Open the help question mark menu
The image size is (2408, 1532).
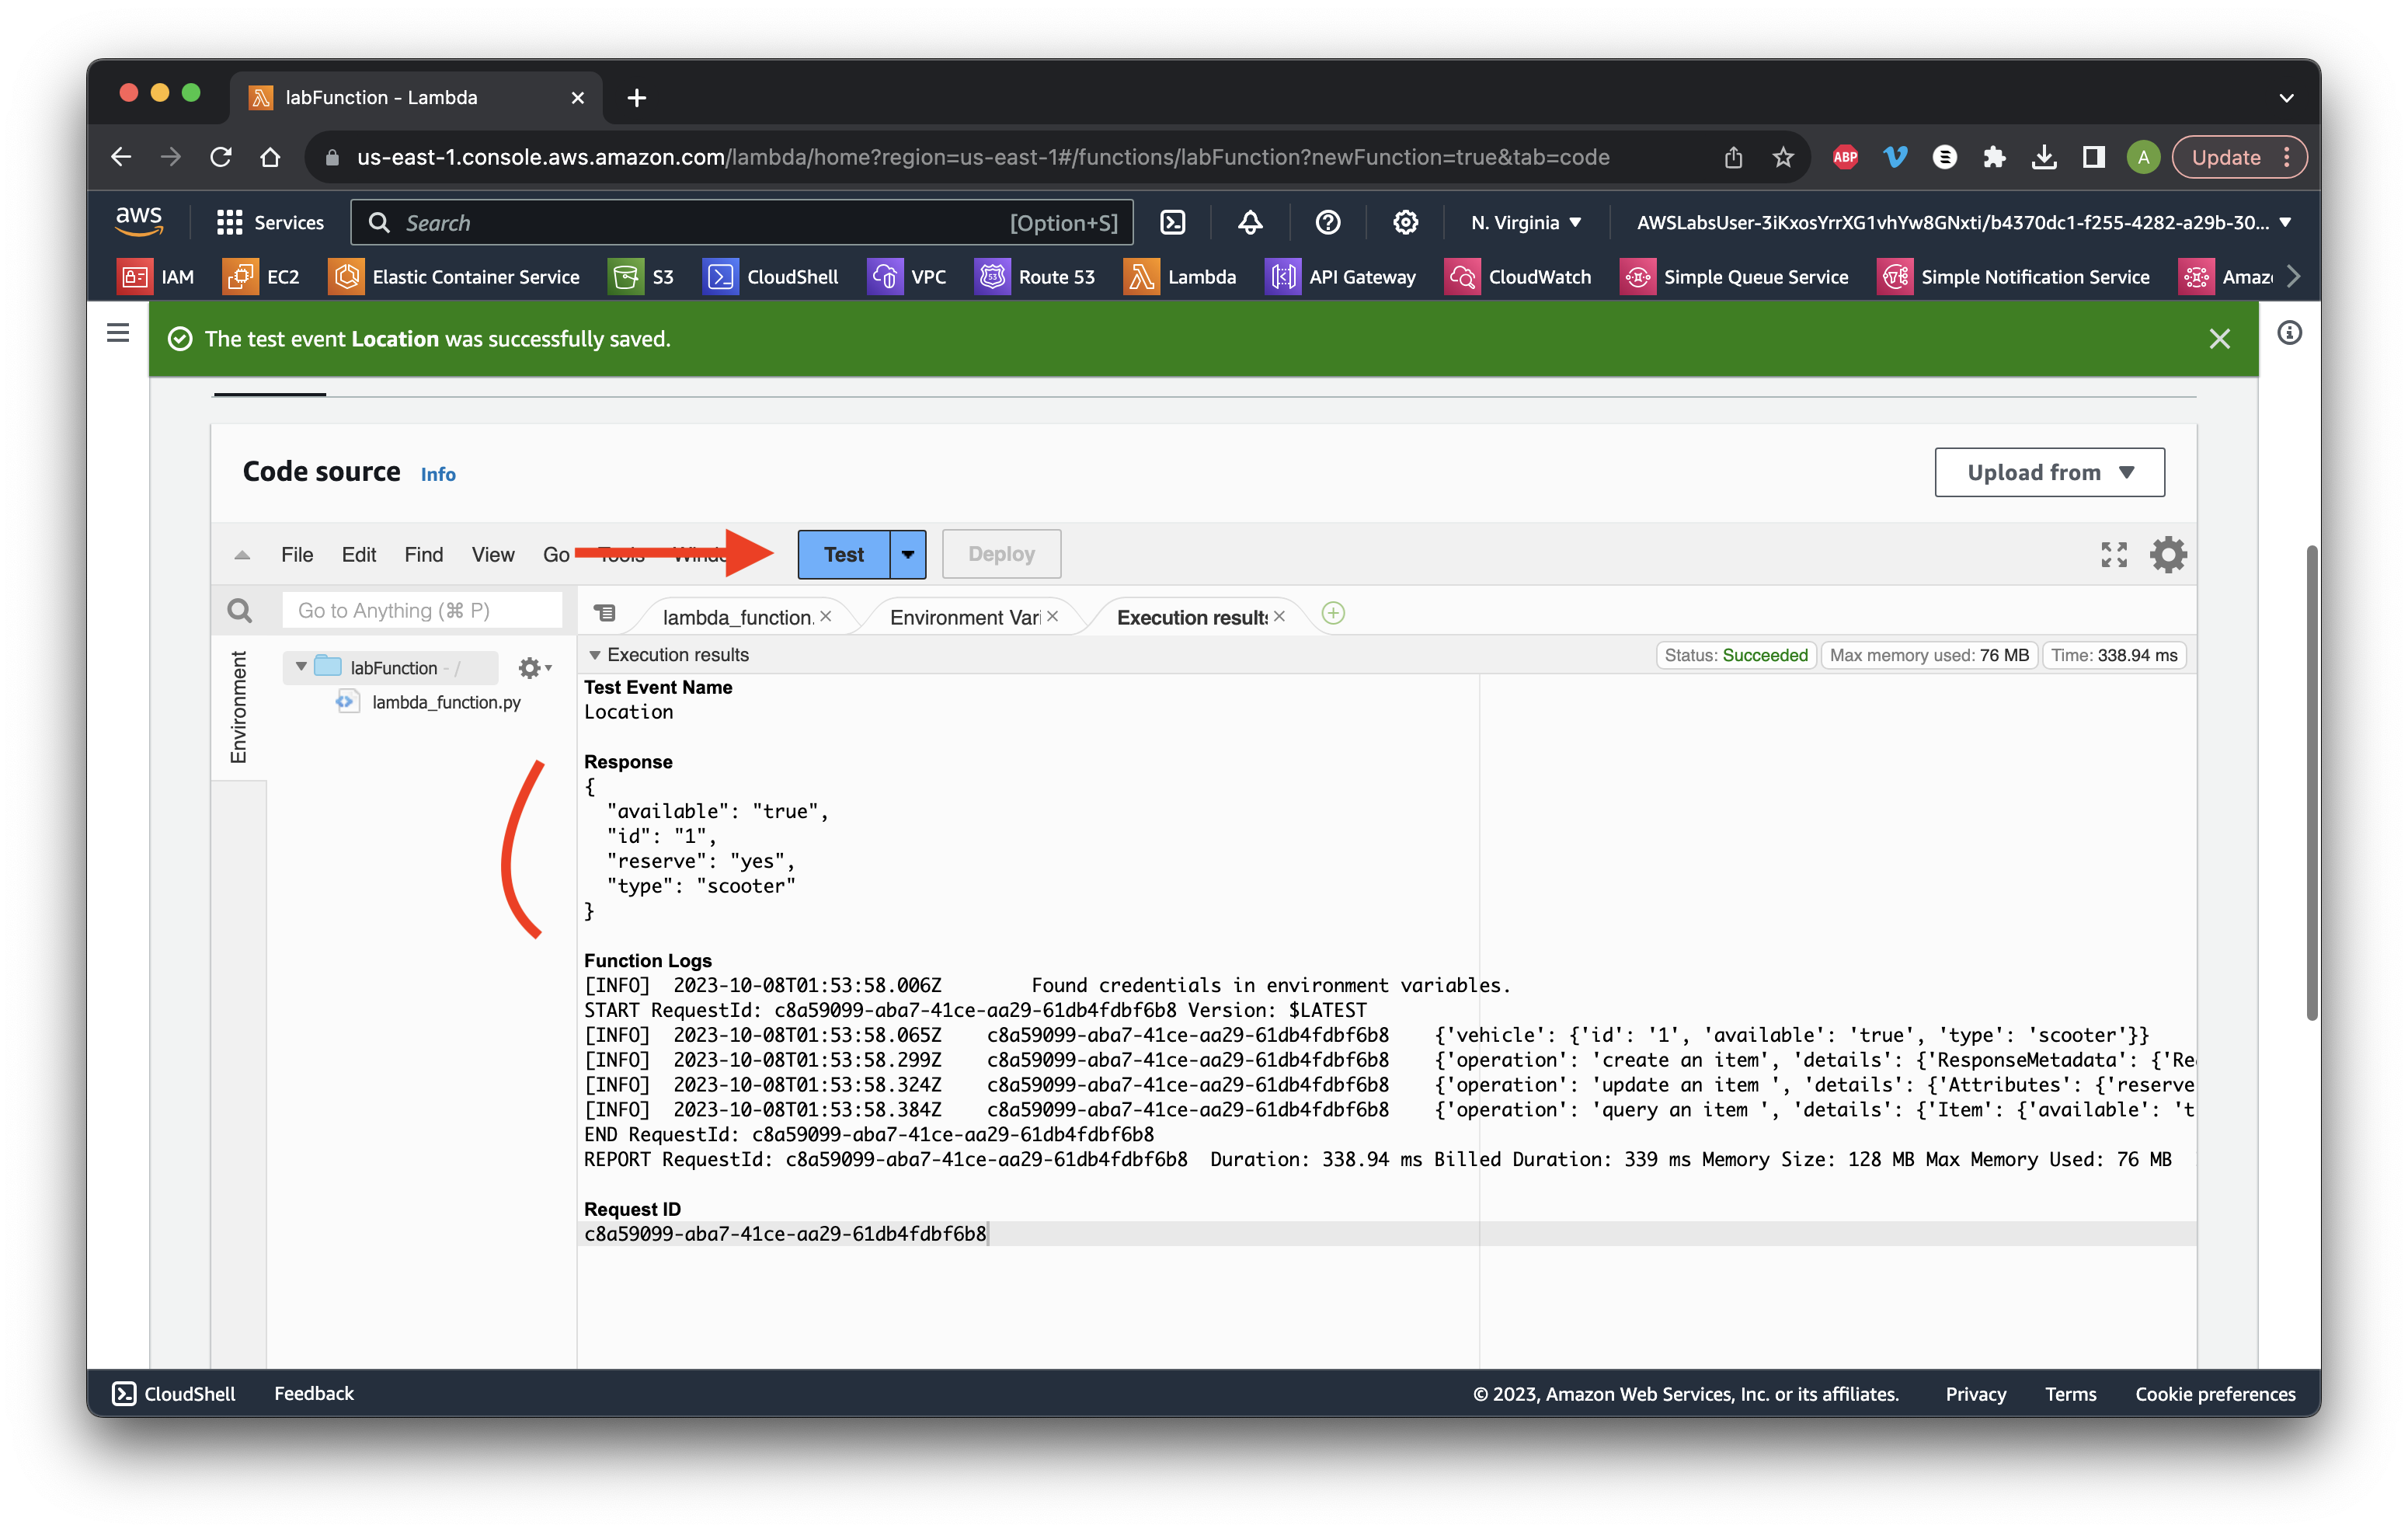(x=1328, y=222)
